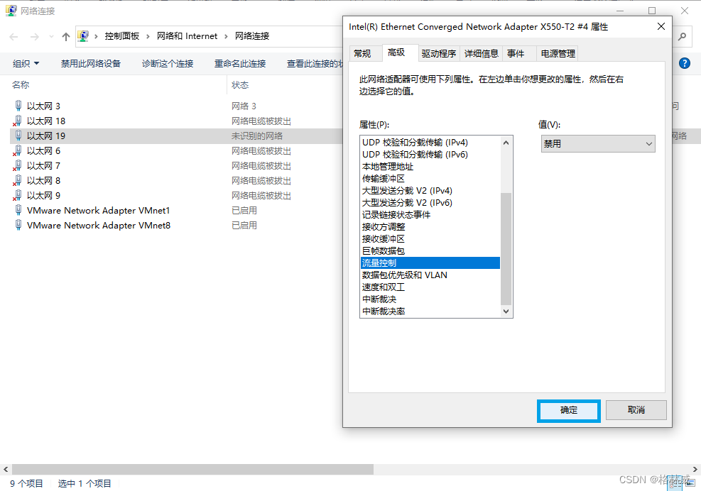The image size is (701, 491).
Task: Select the 记录链接状态事件 property
Action: (x=430, y=214)
